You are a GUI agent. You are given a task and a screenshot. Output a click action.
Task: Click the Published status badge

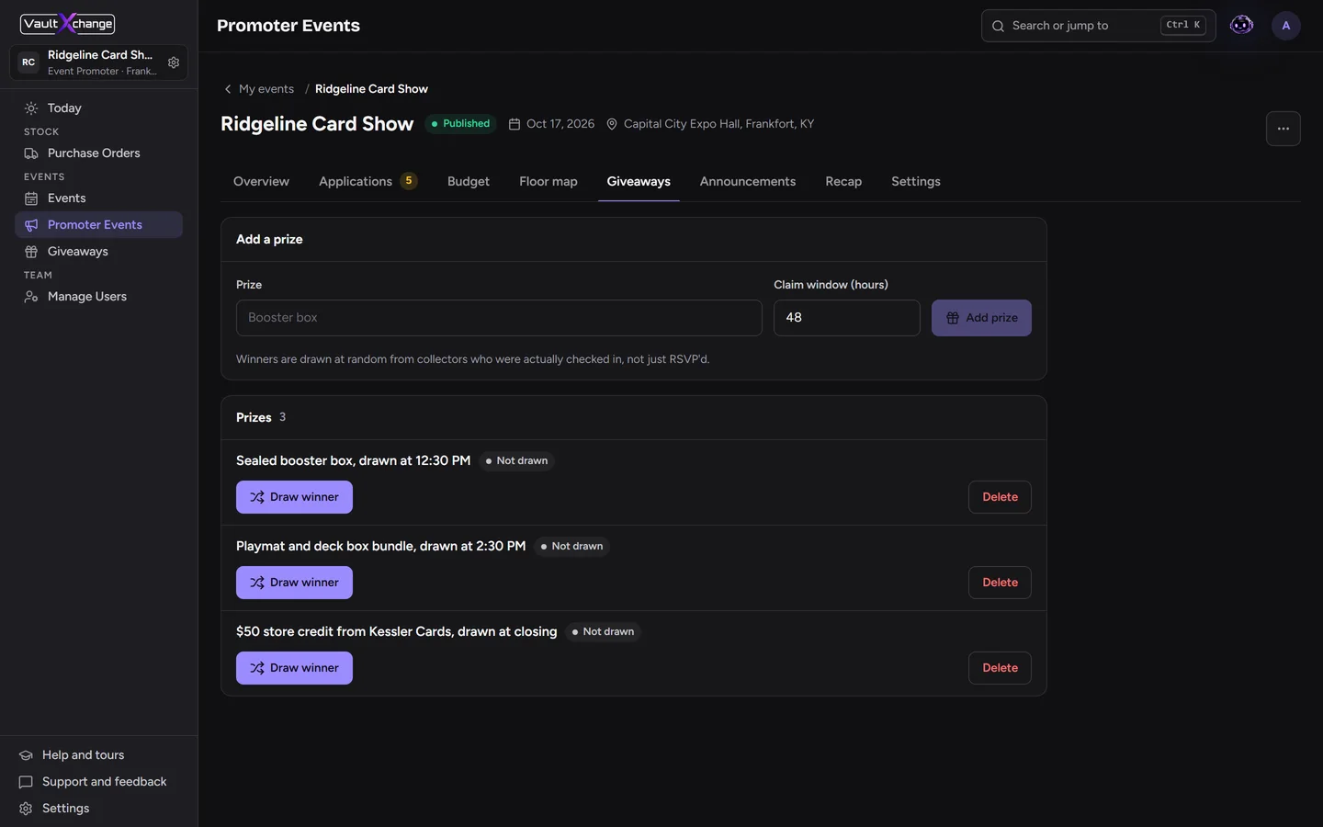pos(460,124)
